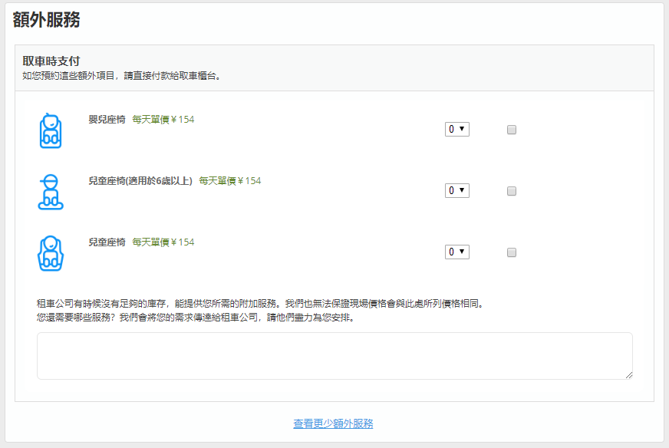Open the quantity dropdown for 嬰兒座椅
The width and height of the screenshot is (669, 448).
tap(457, 130)
